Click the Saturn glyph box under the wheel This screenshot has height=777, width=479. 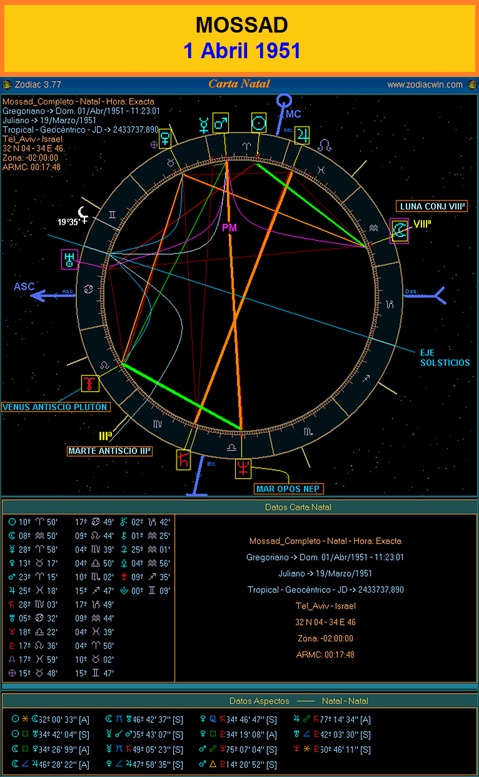pyautogui.click(x=184, y=459)
